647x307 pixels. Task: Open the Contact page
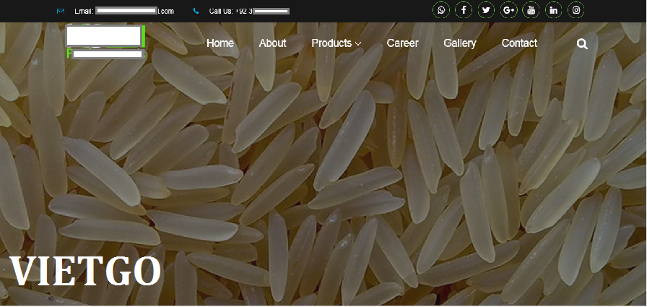[x=519, y=43]
